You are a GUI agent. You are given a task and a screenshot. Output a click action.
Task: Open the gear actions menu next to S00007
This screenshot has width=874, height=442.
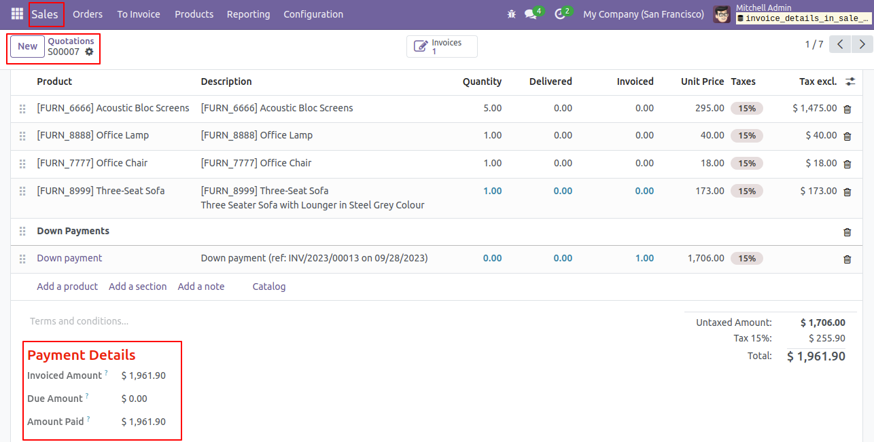89,52
